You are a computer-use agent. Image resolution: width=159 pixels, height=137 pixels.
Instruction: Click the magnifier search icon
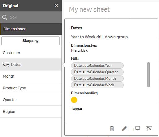point(5,17)
